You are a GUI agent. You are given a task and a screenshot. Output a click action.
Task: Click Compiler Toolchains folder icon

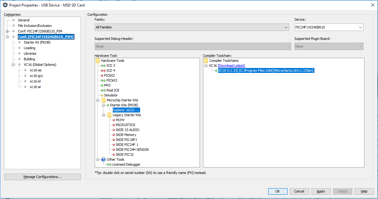(206, 61)
